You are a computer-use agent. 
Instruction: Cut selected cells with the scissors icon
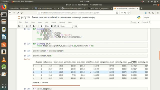(x=27, y=26)
